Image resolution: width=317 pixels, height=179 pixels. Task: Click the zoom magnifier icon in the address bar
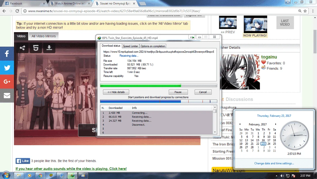[300, 11]
